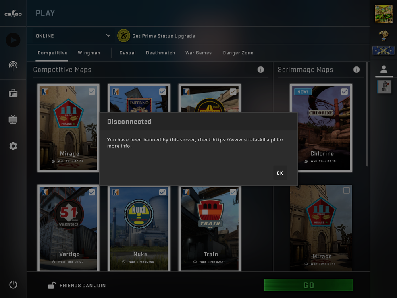Show Competitive Maps info icon

260,70
